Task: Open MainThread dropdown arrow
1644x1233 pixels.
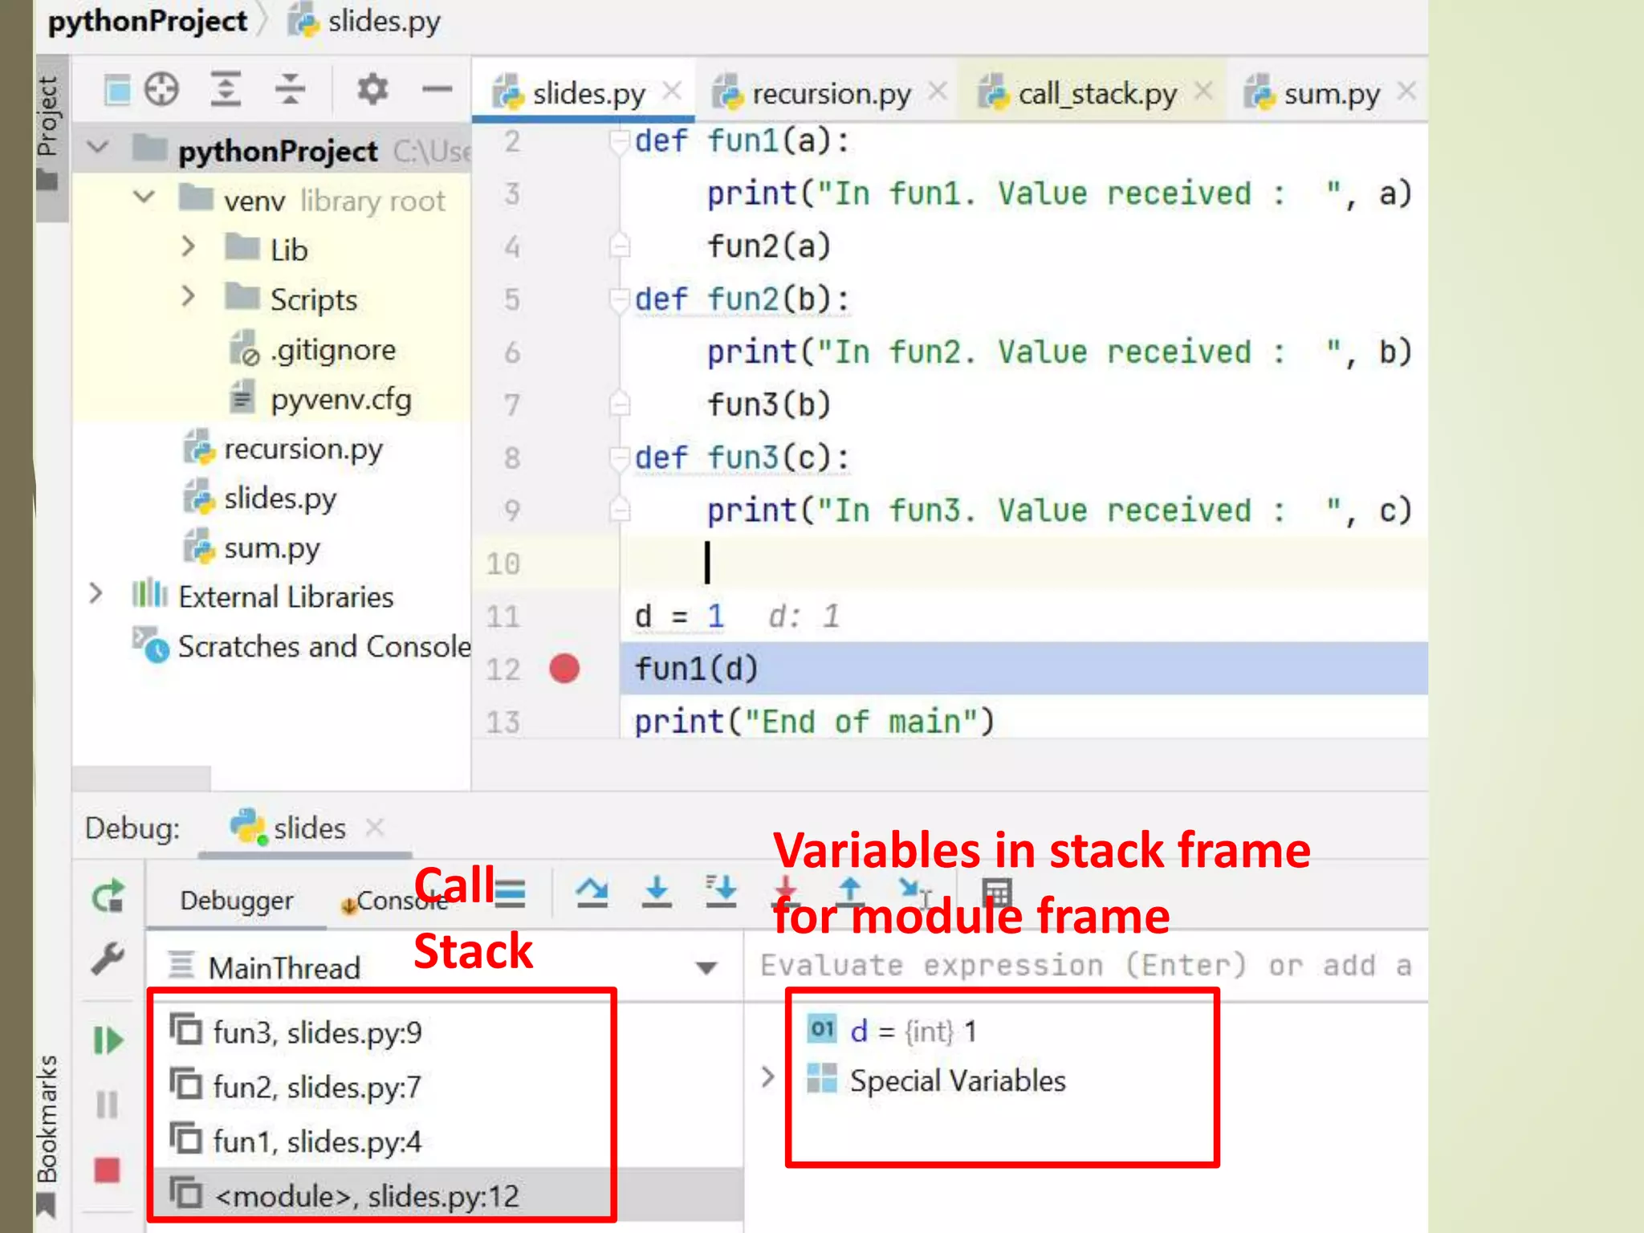Action: click(706, 968)
